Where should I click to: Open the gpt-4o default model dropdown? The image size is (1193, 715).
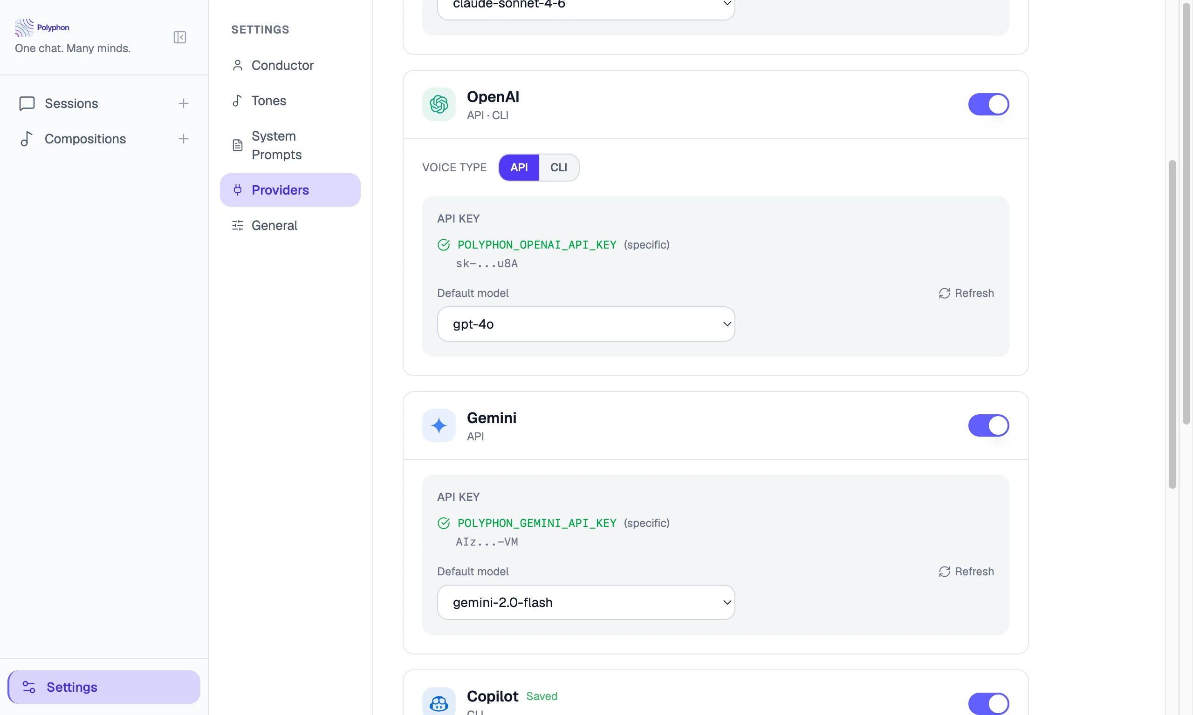point(585,324)
